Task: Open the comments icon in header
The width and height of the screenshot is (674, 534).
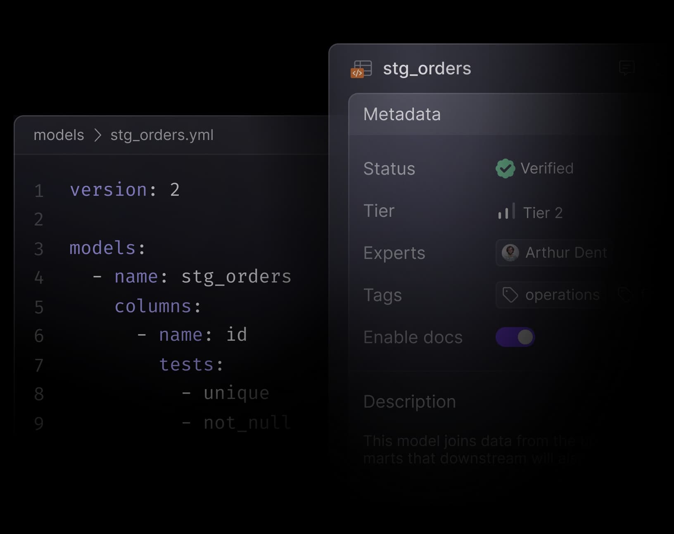Action: [627, 68]
